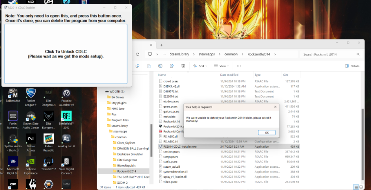Viewport: 371px width, 190px height.
Task: Click the Paradox Launcher v2 desktop icon
Action: (66, 97)
